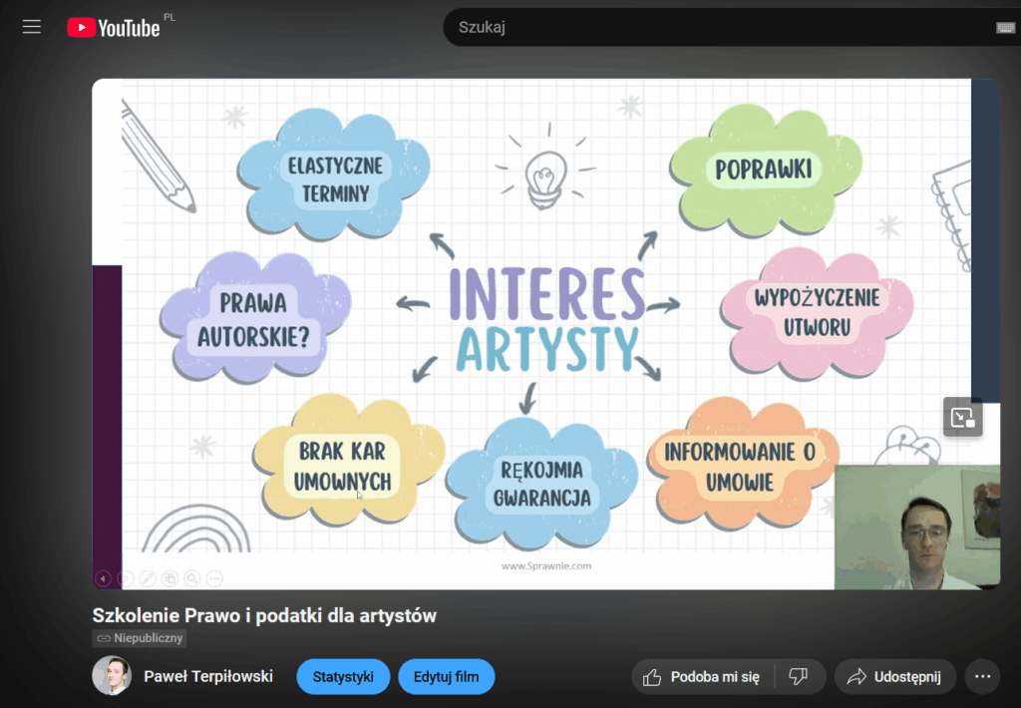The image size is (1021, 708).
Task: Select the pen tool in slide controls
Action: point(148,578)
